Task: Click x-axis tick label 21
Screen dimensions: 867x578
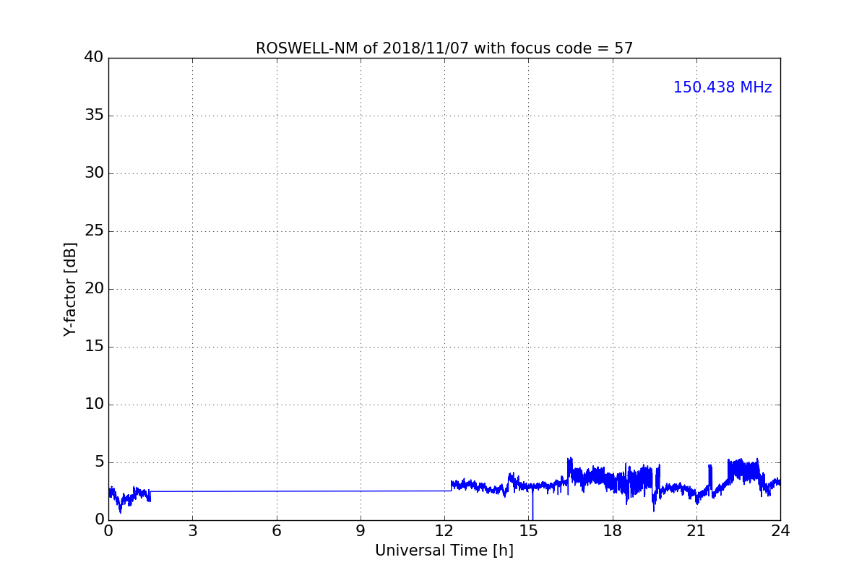Action: (696, 531)
